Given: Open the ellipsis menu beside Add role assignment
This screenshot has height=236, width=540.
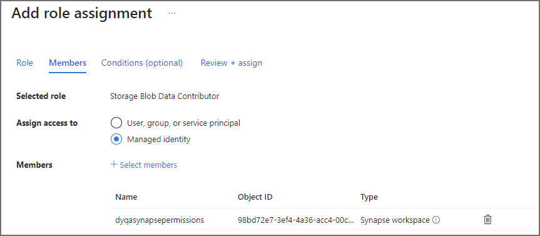Looking at the screenshot, I should click(172, 13).
